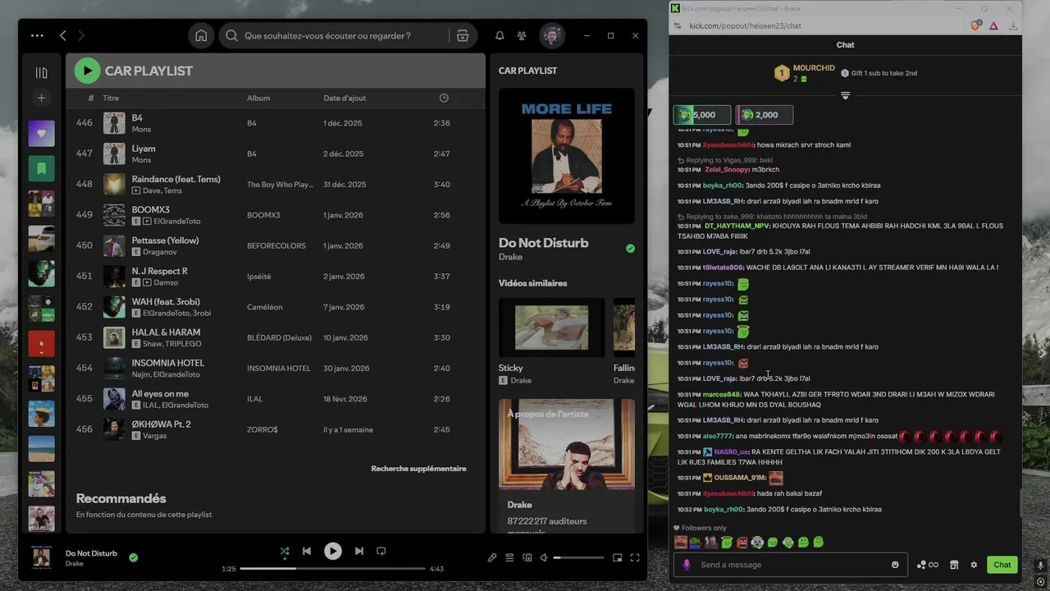The height and width of the screenshot is (591, 1050).
Task: Collapse the Spotify library sidebar
Action: [x=42, y=72]
